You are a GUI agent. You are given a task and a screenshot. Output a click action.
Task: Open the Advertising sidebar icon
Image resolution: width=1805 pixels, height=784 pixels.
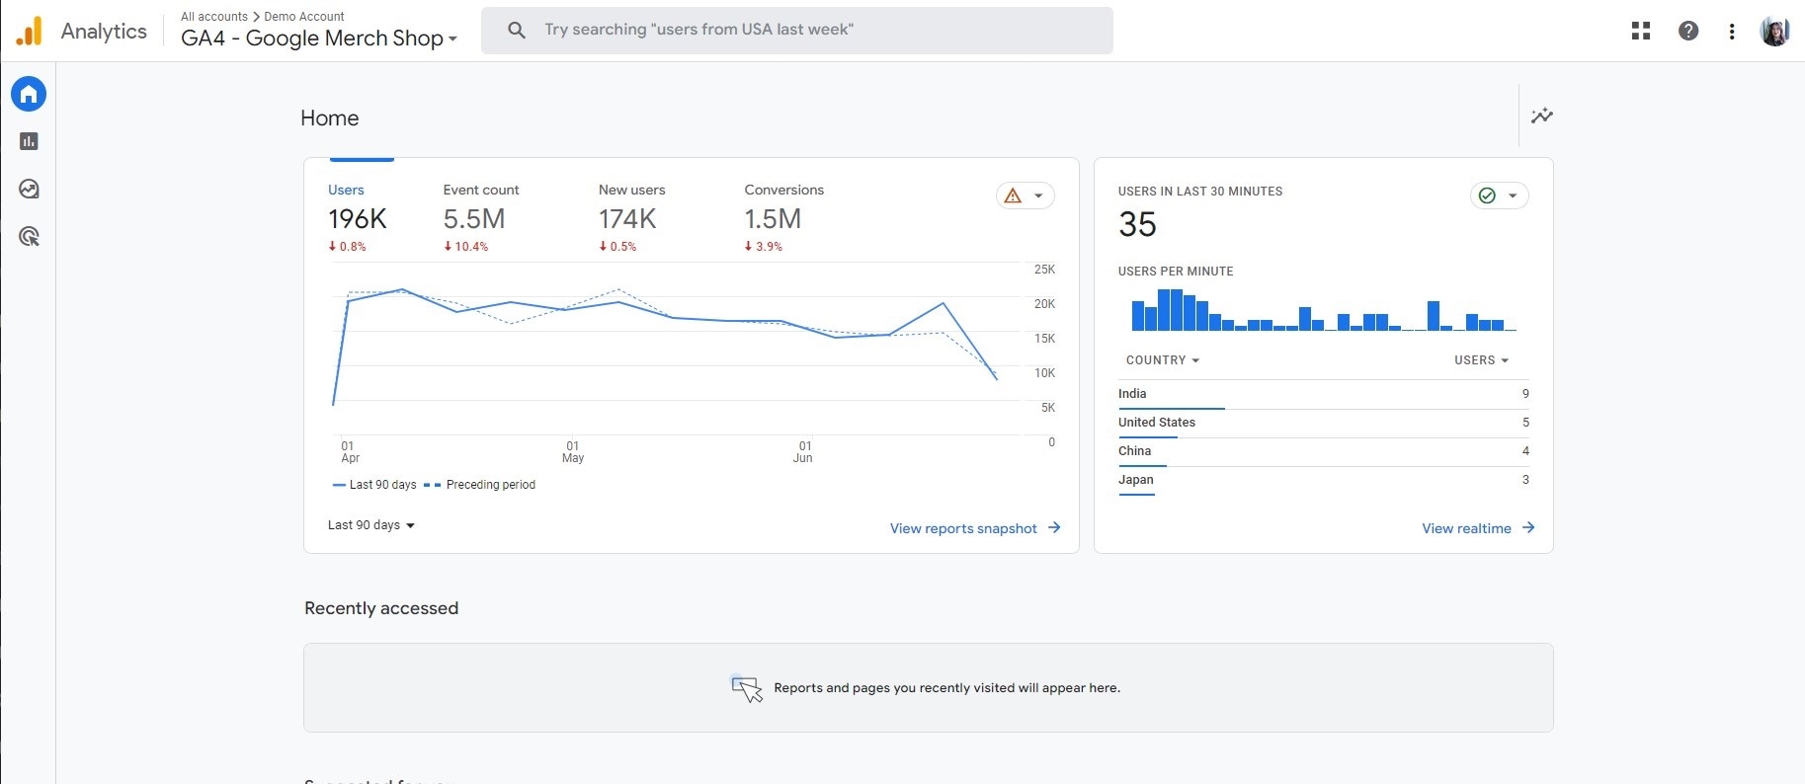pyautogui.click(x=29, y=236)
